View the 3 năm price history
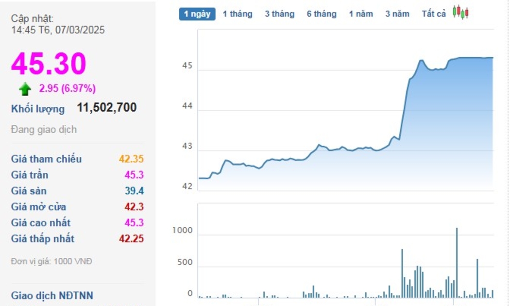The height and width of the screenshot is (306, 510). [397, 14]
